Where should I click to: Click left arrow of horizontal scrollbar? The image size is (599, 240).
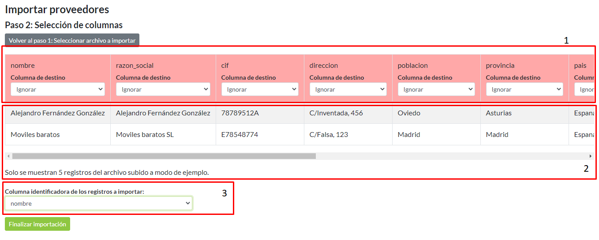tap(8, 156)
